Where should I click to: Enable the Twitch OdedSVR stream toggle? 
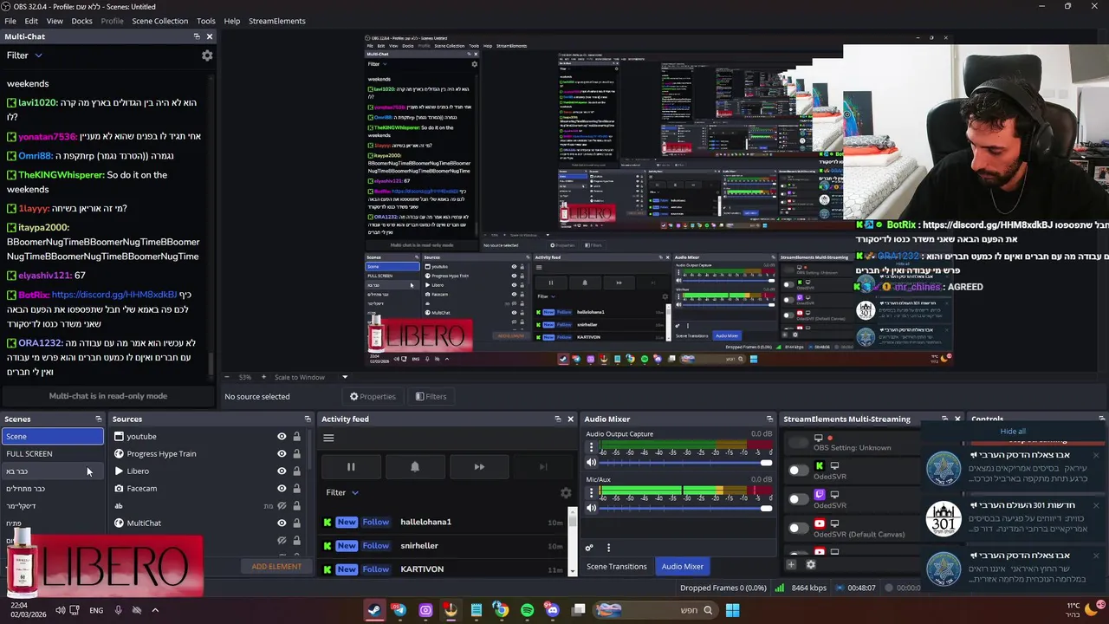point(798,499)
